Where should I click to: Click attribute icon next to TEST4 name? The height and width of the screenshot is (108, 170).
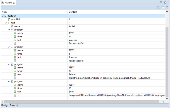15,85
